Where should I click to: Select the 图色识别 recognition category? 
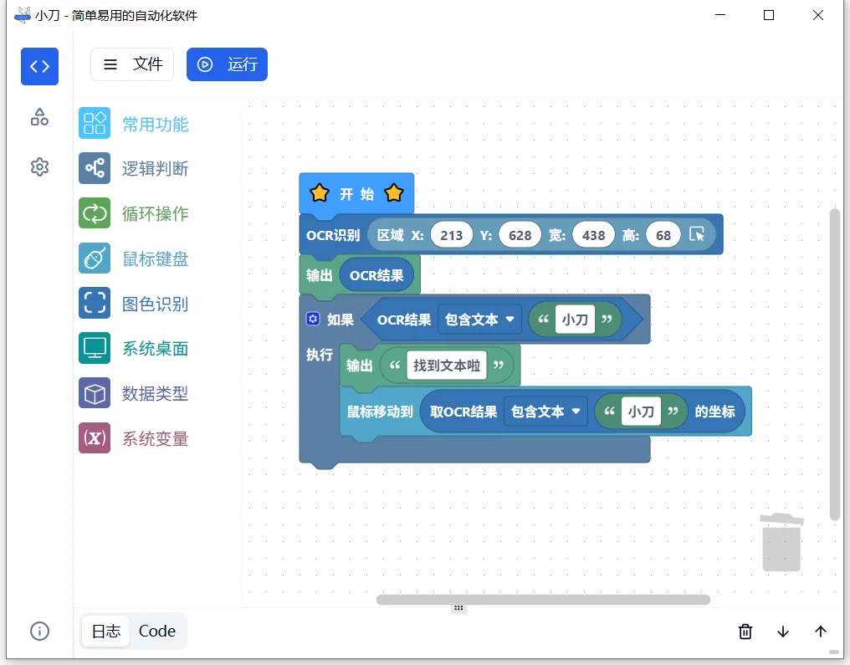[x=94, y=304]
